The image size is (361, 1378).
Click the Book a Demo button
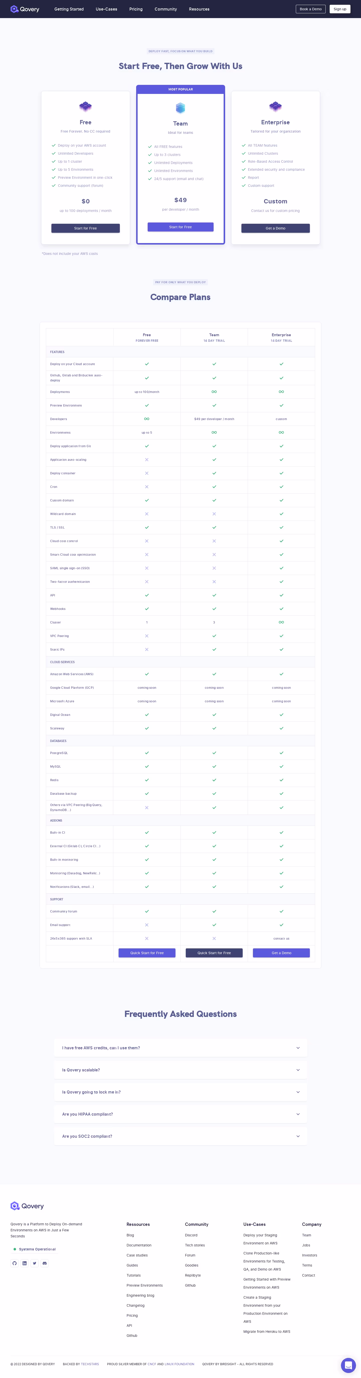pos(310,9)
